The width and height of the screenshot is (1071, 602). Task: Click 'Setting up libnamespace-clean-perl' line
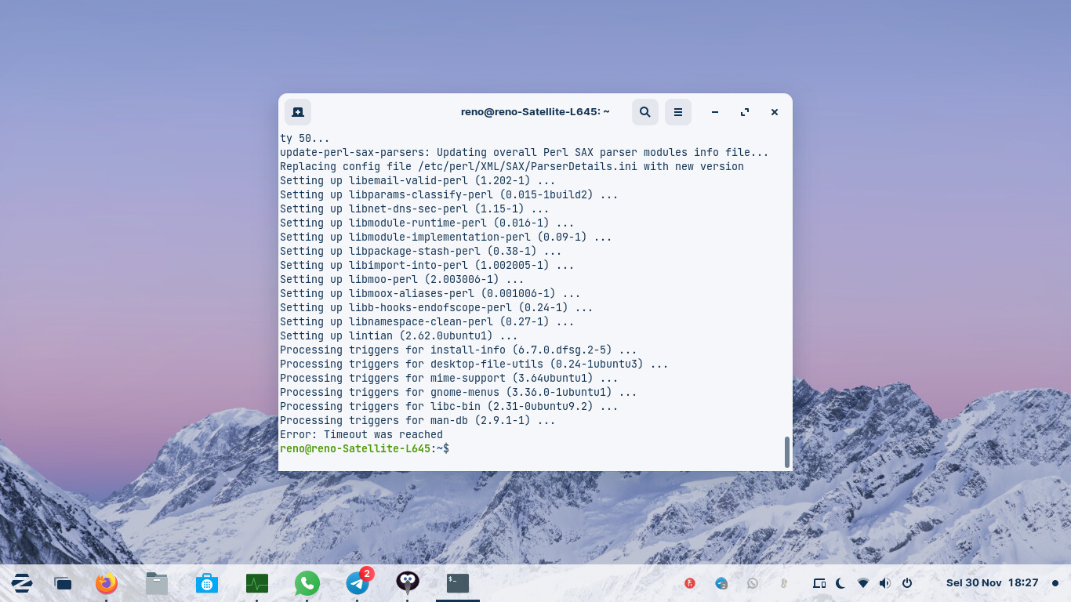427,321
